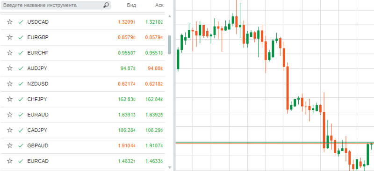Sort by the Аск column header
Screen dimensions: 374x171
(159, 5)
